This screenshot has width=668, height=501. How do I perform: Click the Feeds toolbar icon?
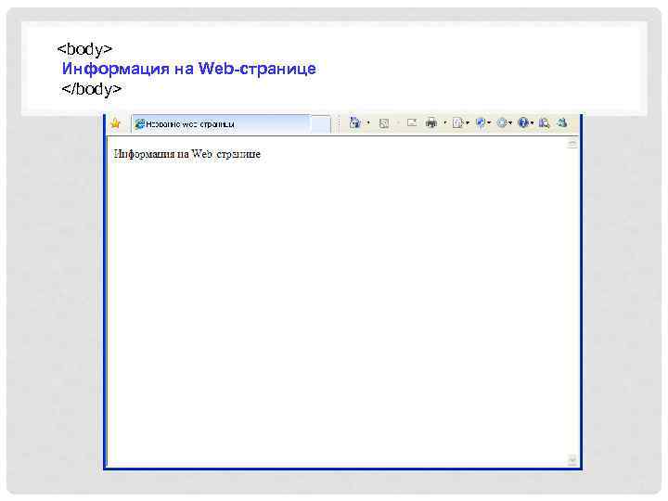pyautogui.click(x=384, y=123)
